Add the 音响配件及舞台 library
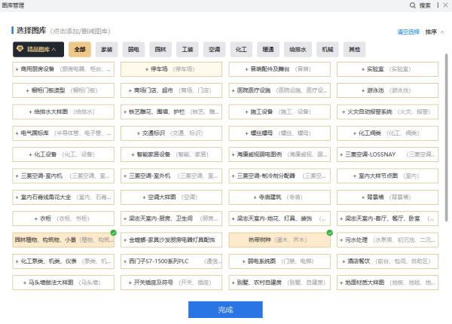The width and height of the screenshot is (452, 324). 279,69
